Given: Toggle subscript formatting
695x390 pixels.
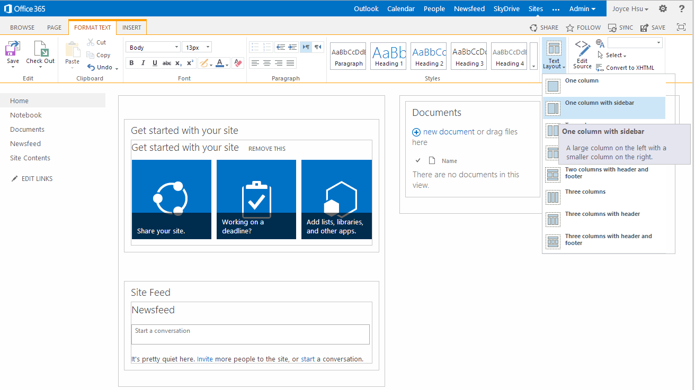Looking at the screenshot, I should click(179, 63).
